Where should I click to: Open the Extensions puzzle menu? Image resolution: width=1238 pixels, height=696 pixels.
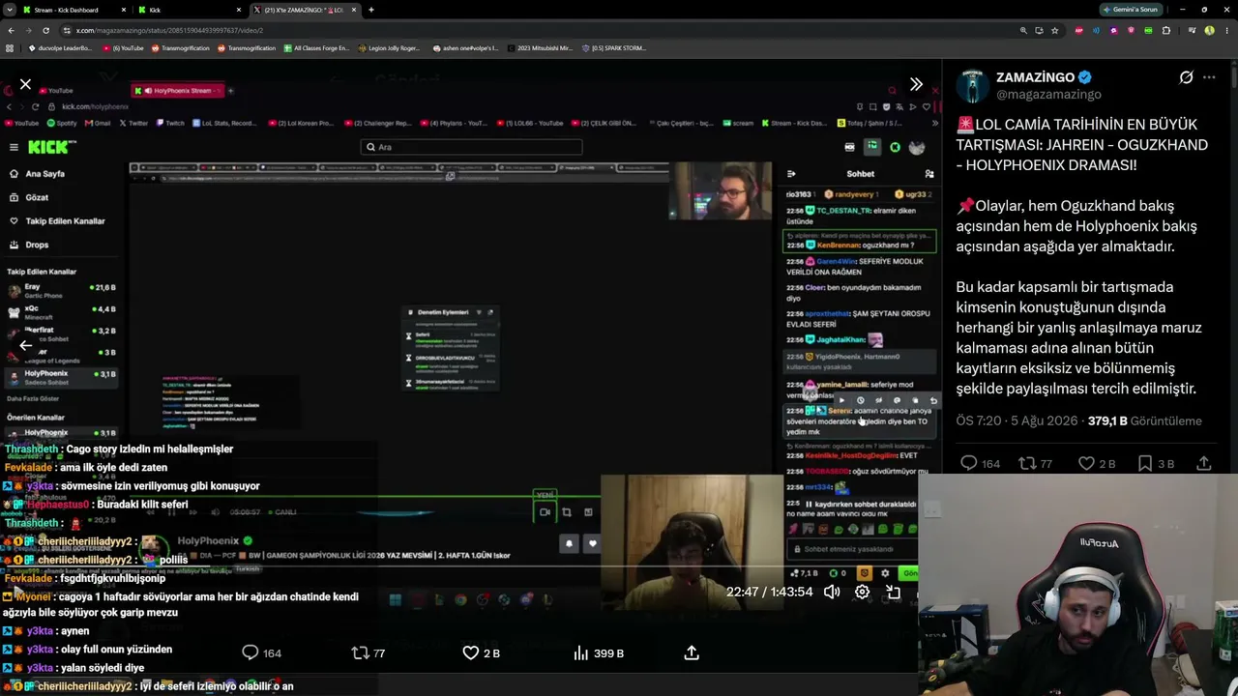[1166, 30]
